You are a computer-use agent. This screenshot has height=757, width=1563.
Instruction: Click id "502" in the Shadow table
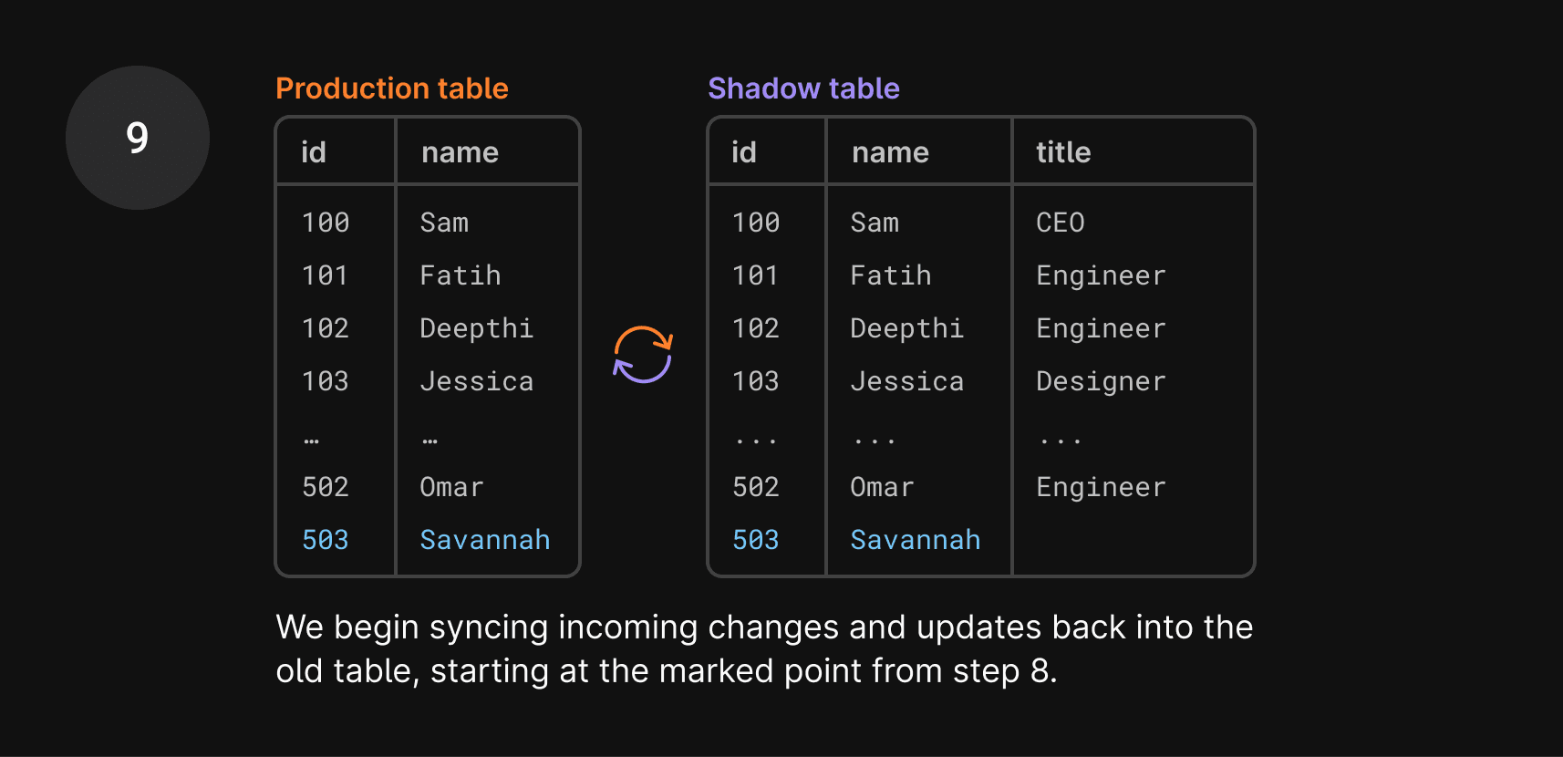point(756,487)
